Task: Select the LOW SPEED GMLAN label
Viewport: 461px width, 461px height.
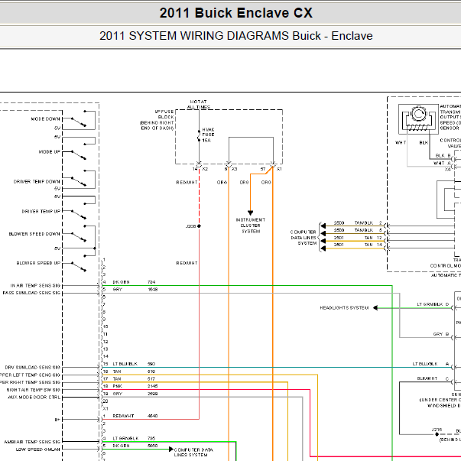Action: point(38,450)
